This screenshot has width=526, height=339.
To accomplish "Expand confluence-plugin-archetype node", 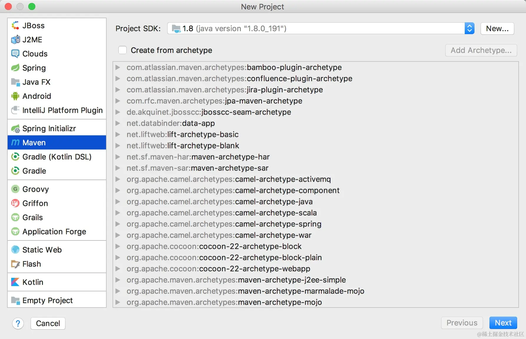I will pyautogui.click(x=118, y=79).
